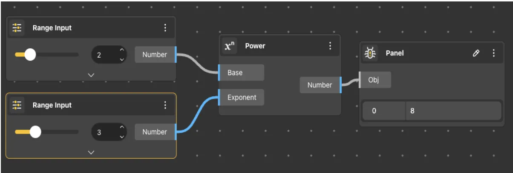Click the slider handle of the value 3 range
Viewport: 513px width, 173px height.
pyautogui.click(x=35, y=132)
